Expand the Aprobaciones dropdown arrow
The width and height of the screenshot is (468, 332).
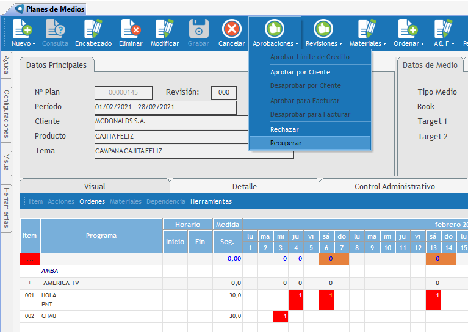(297, 44)
